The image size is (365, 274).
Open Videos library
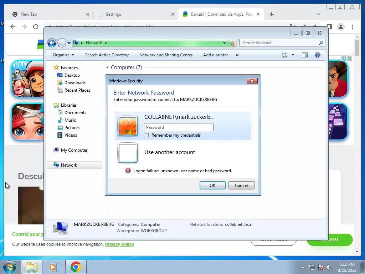[71, 135]
